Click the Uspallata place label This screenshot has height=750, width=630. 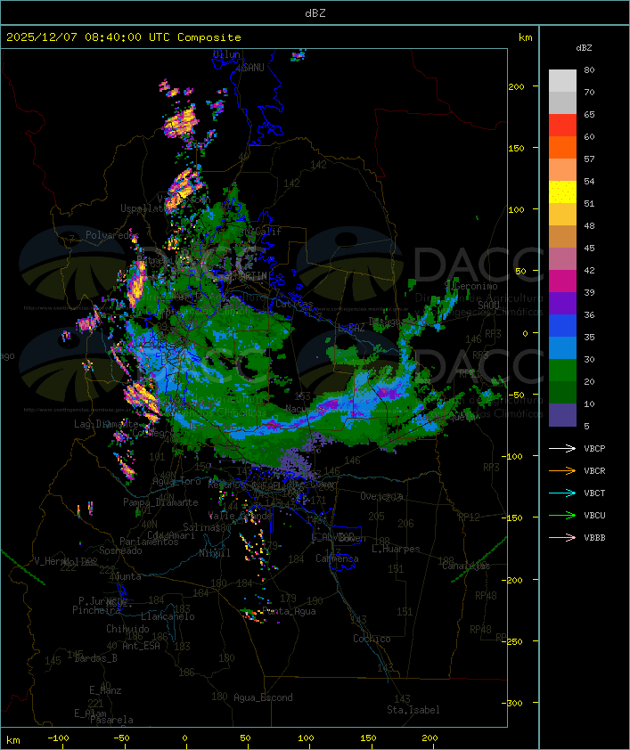tap(144, 208)
